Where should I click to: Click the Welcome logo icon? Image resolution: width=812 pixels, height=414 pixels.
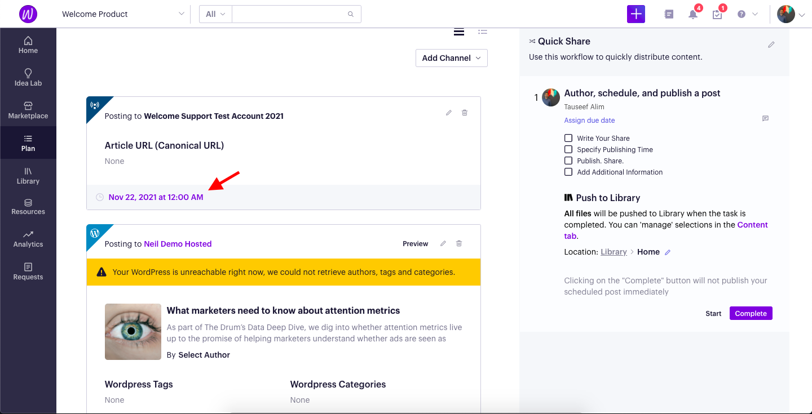tap(28, 14)
